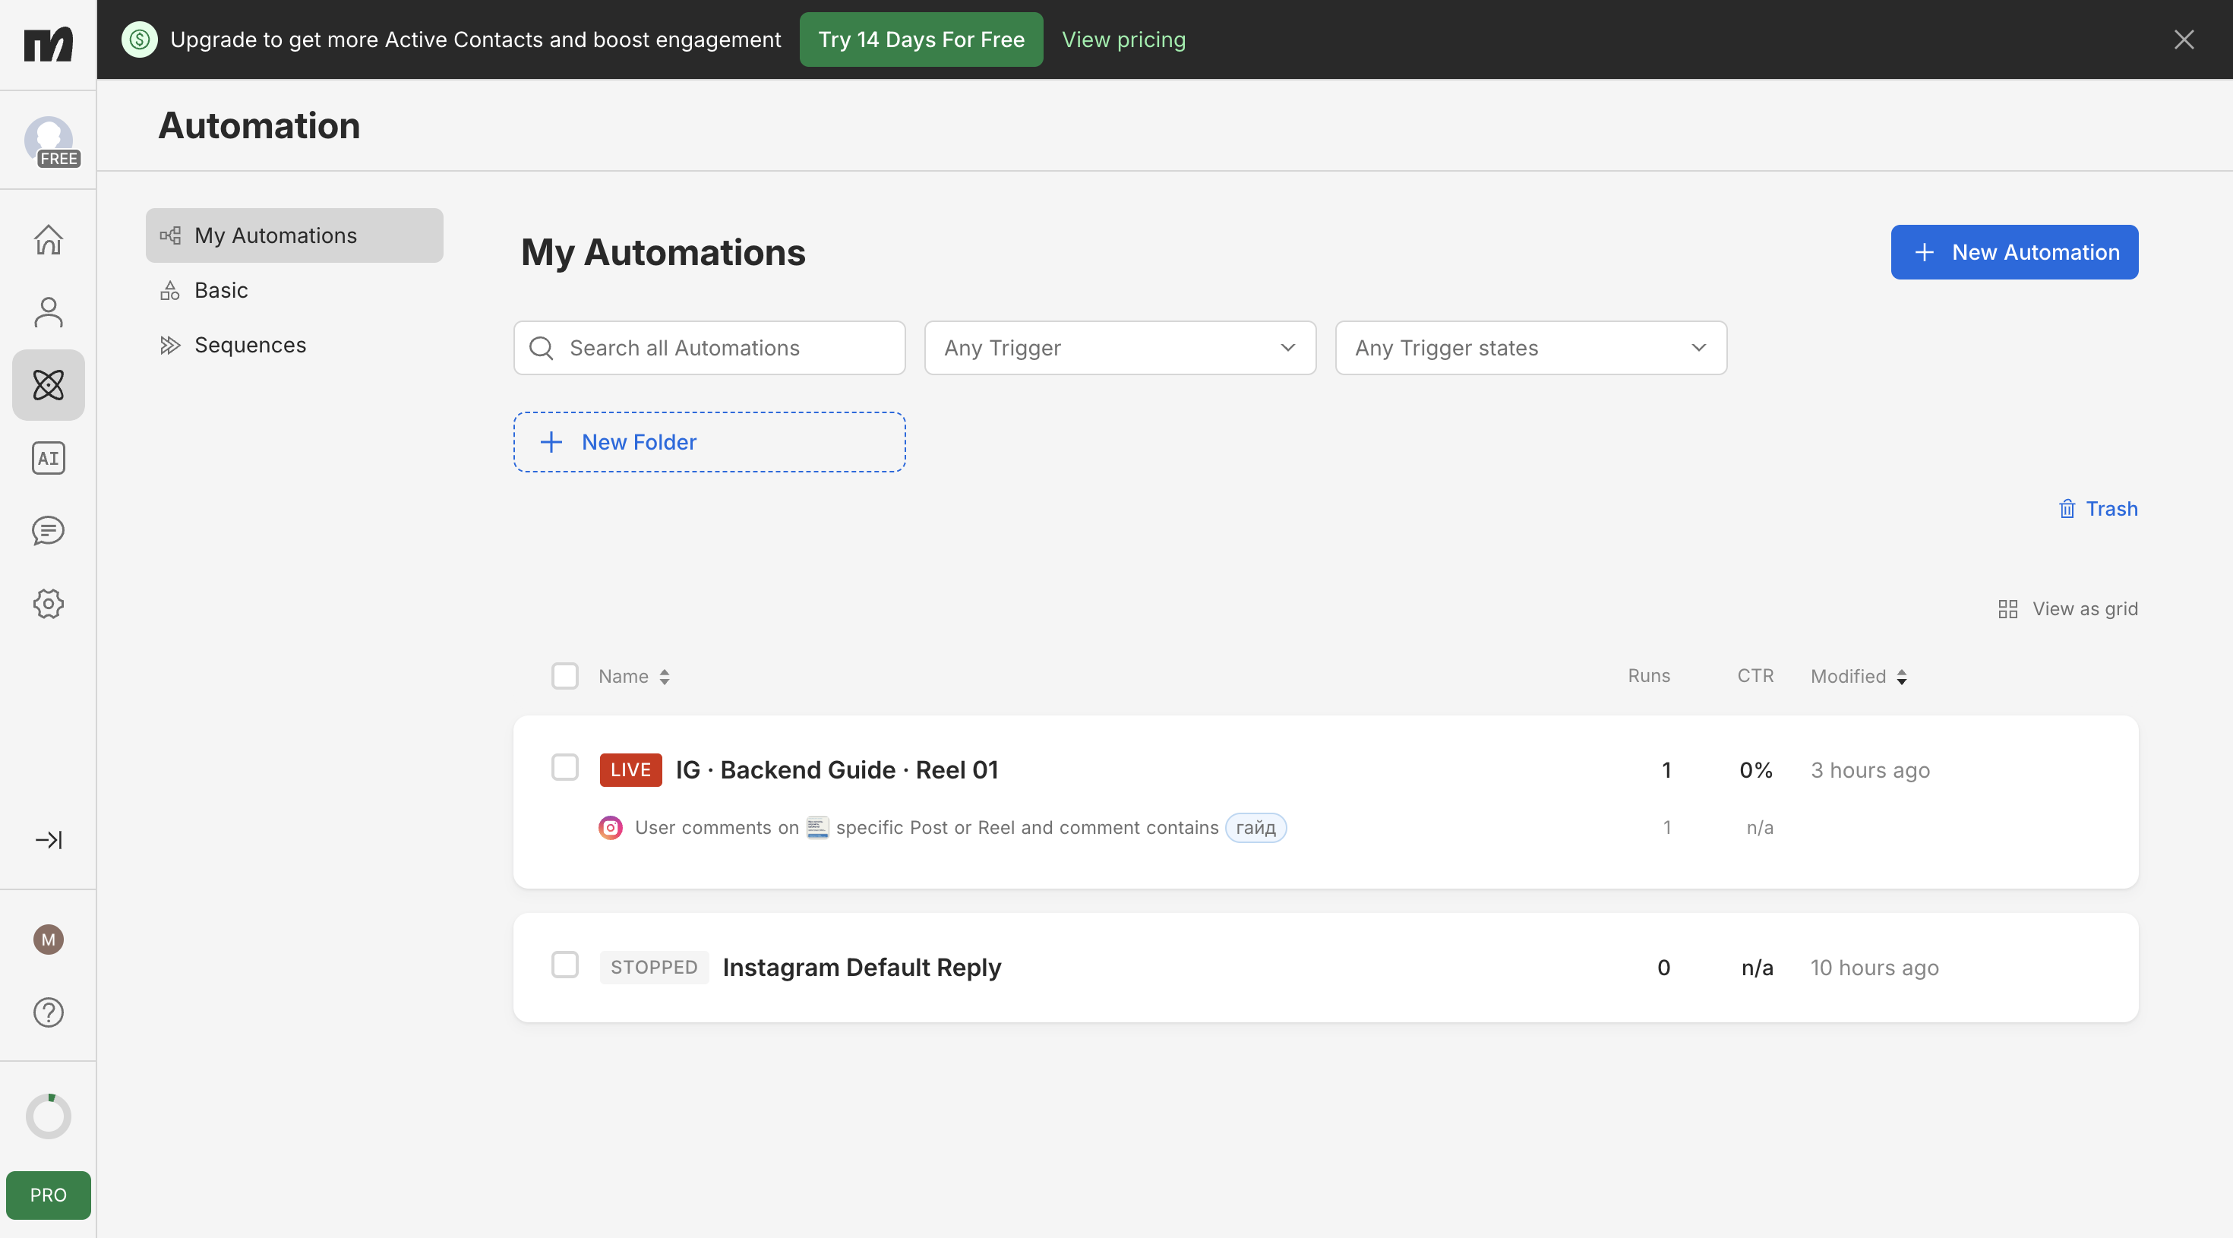
Task: Open Basic automations menu item
Action: point(295,289)
